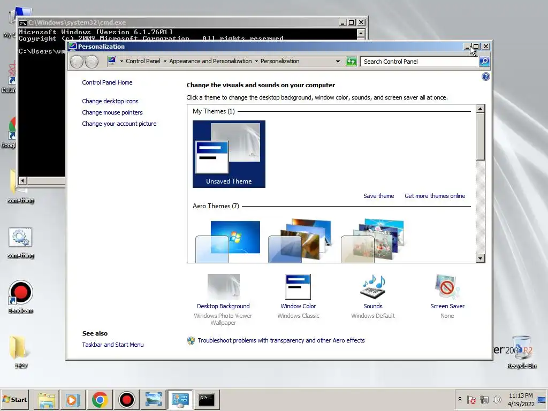
Task: Select the gear 'something' desktop icon
Action: [20, 243]
